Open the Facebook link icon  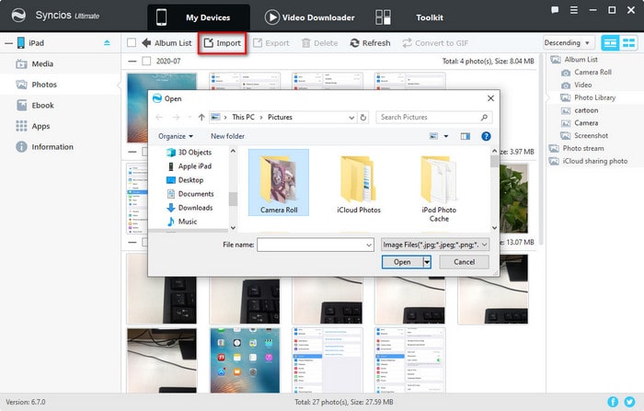(x=613, y=402)
